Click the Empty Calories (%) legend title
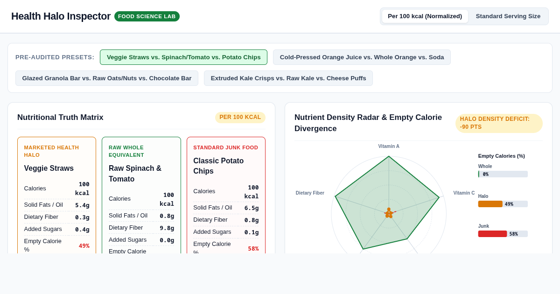560x294 pixels. point(501,156)
